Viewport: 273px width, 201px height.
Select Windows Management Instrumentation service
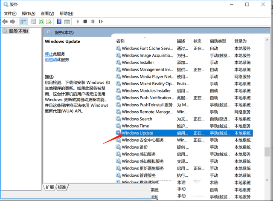(x=184, y=69)
